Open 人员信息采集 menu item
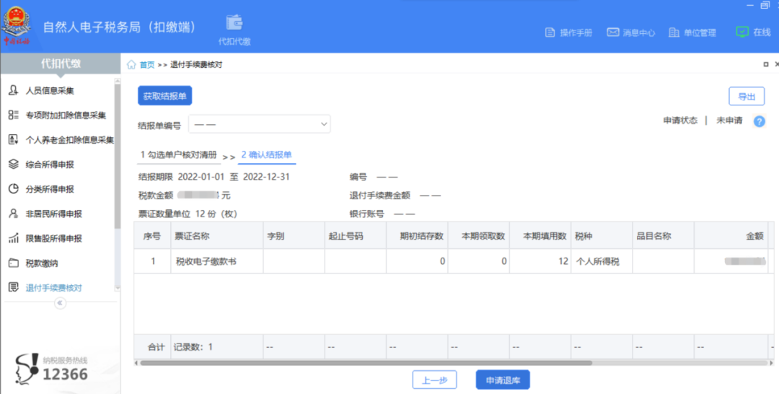The width and height of the screenshot is (779, 394). [x=50, y=90]
